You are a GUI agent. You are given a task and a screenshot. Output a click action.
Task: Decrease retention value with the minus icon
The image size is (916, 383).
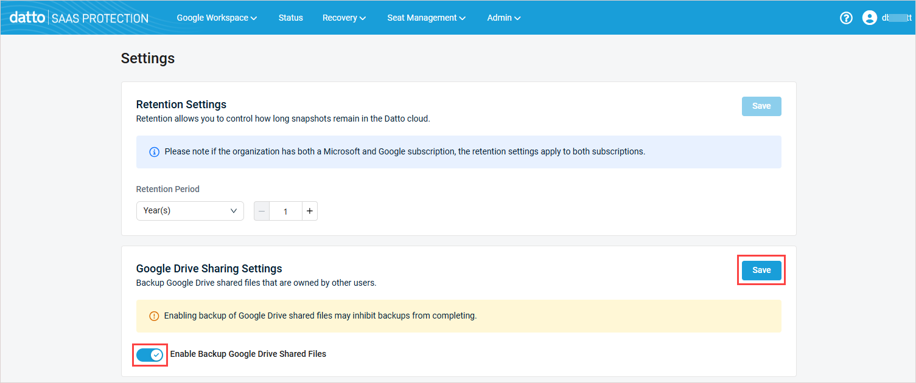(262, 211)
